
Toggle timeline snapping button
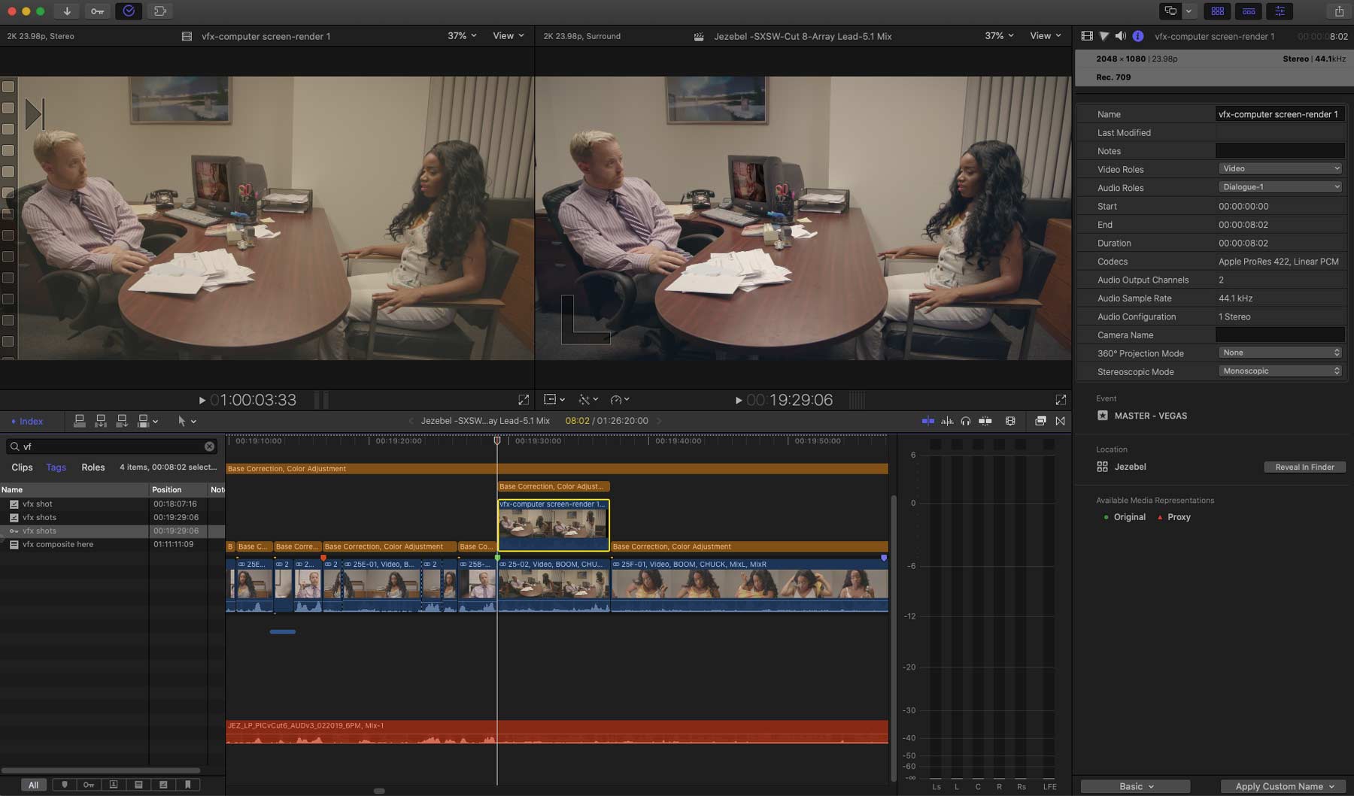click(985, 421)
